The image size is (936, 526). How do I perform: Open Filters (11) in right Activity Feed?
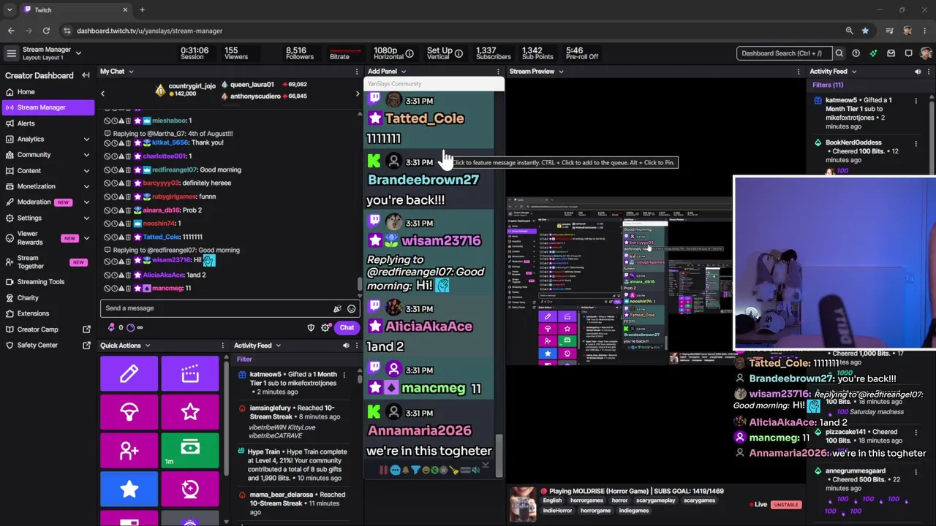828,85
